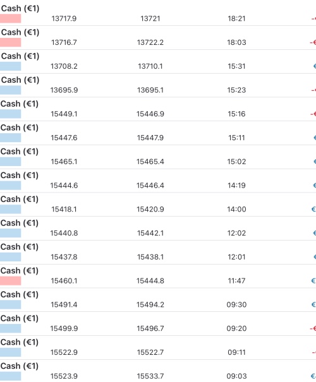The image size is (316, 382).
Task: Select the closing price 15444.8
Action: coord(150,280)
